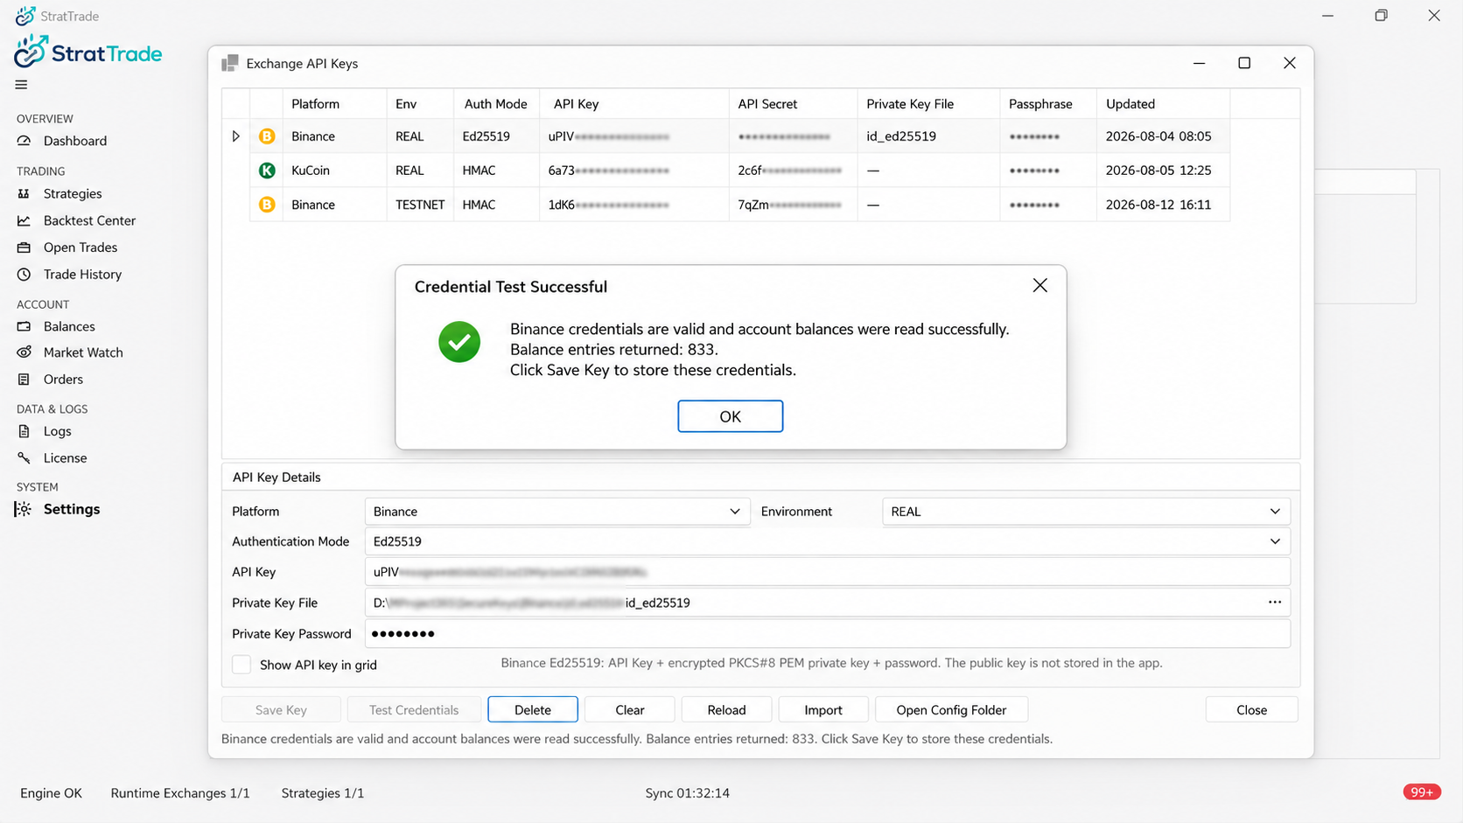Open the Authentication Mode dropdown
The width and height of the screenshot is (1463, 823).
827,541
